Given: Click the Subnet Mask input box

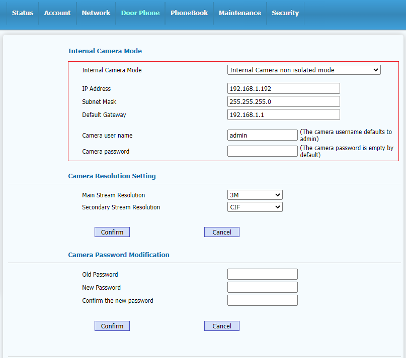Looking at the screenshot, I should (283, 102).
